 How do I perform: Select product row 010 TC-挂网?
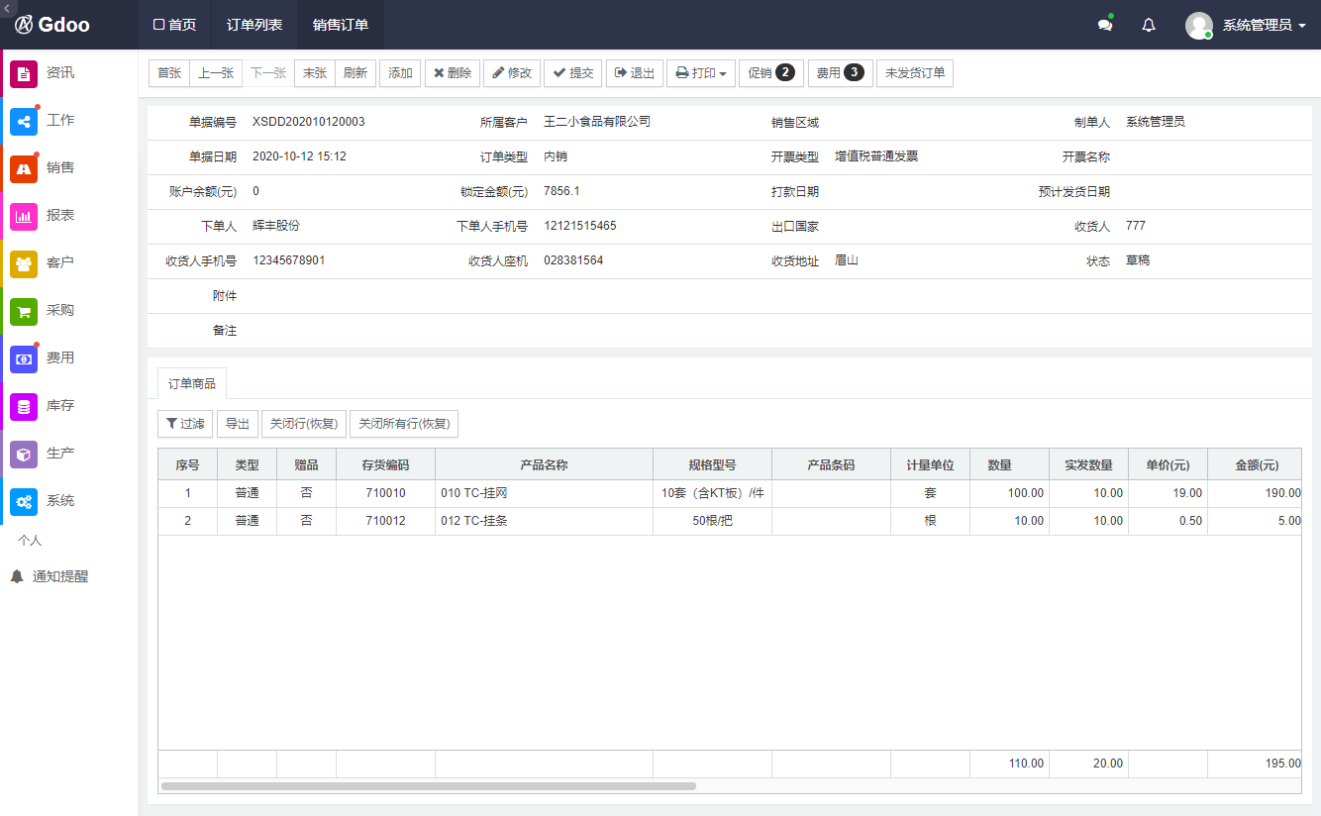(x=543, y=493)
